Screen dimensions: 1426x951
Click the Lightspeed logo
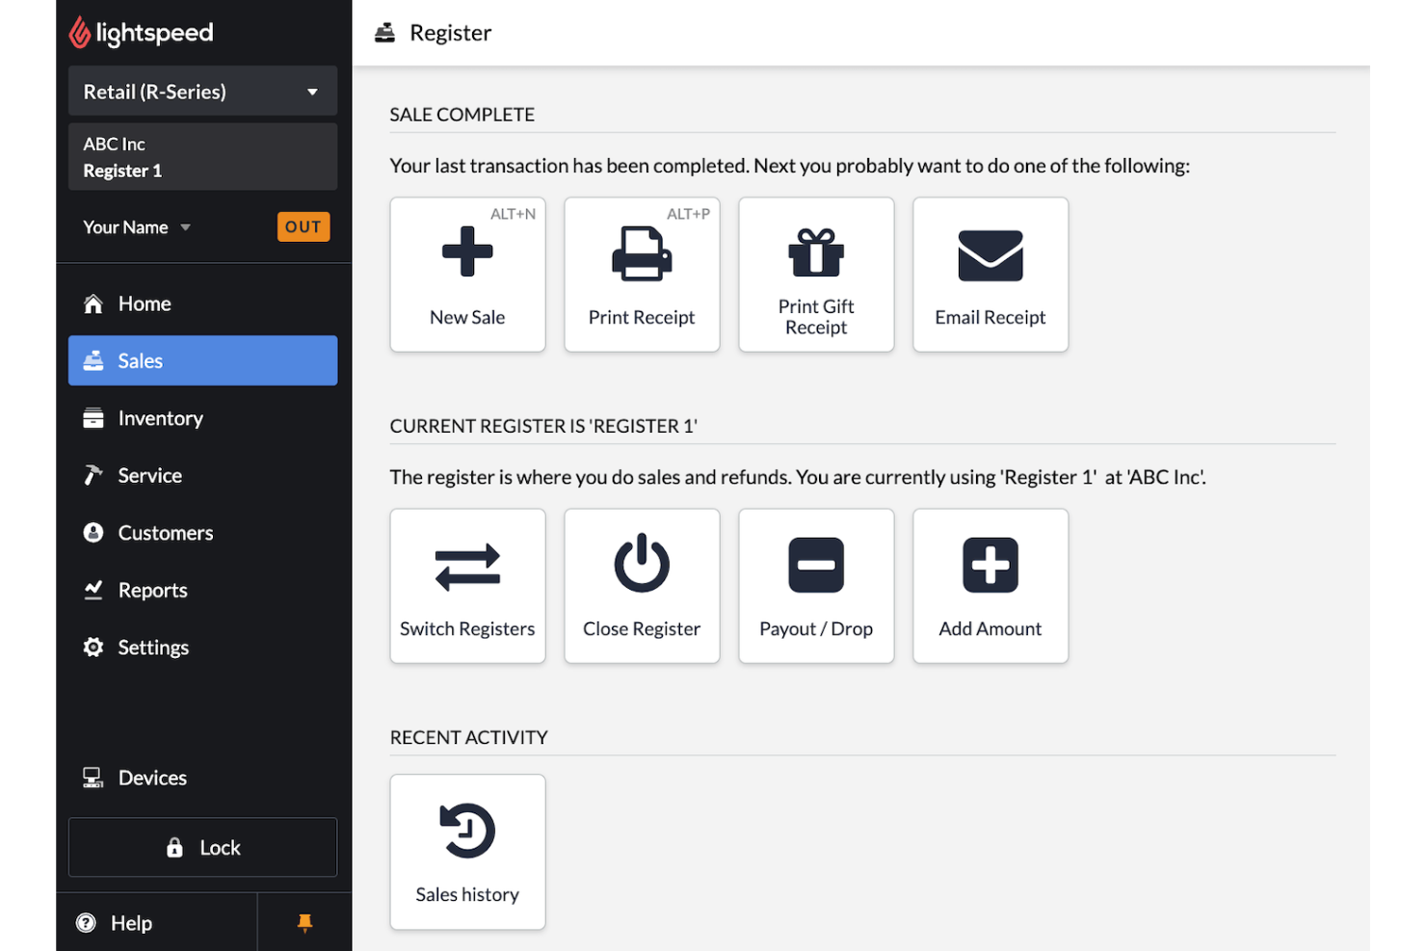click(141, 32)
